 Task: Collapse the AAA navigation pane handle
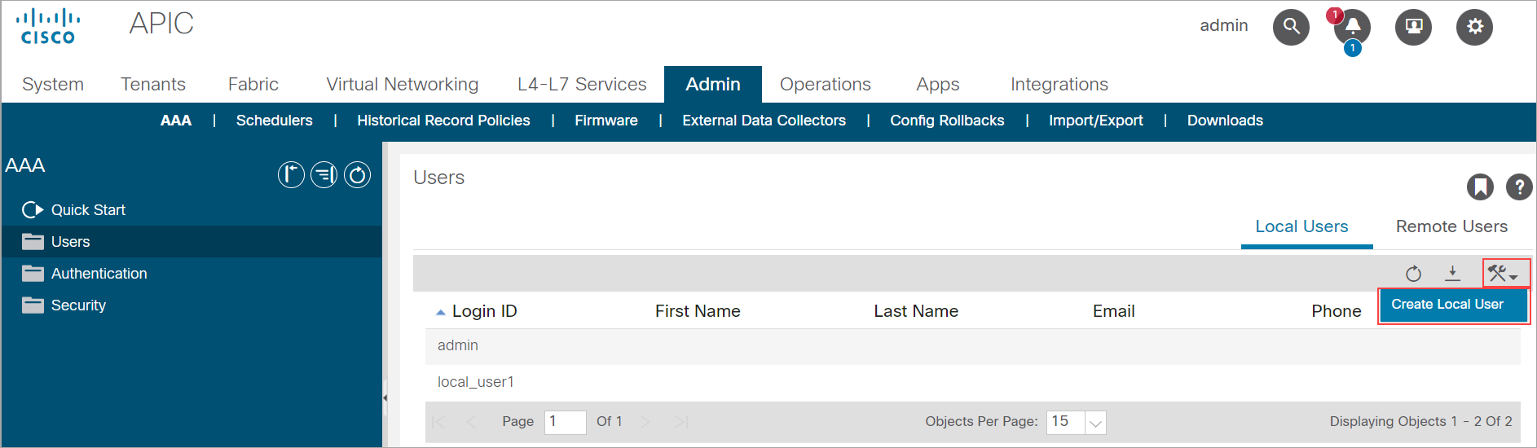click(x=385, y=397)
